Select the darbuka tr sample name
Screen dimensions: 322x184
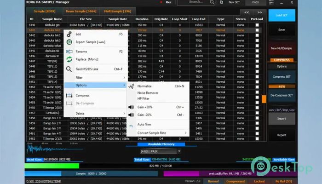[52, 56]
